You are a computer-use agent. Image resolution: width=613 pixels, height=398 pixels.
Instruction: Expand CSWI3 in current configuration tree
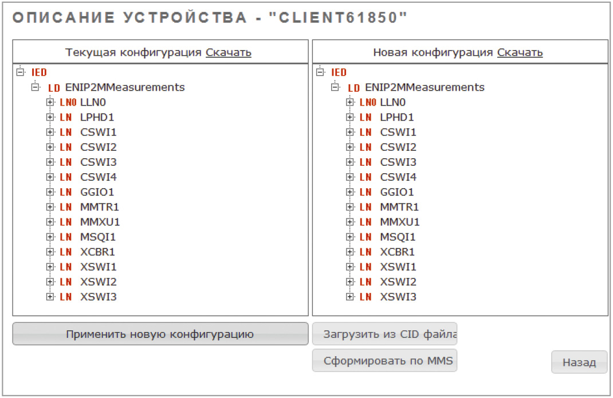(50, 162)
